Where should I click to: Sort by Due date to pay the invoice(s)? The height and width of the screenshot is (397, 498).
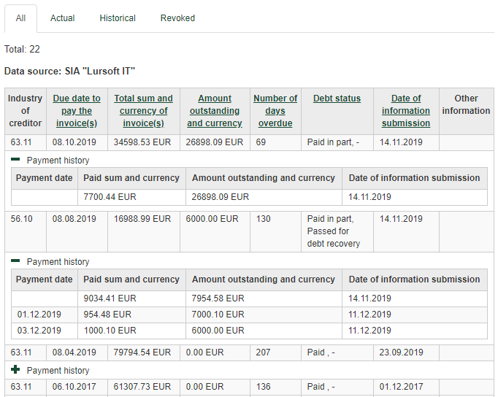click(77, 111)
